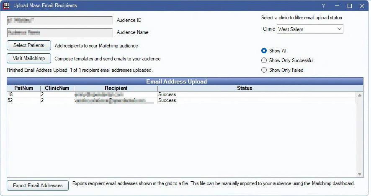Image resolution: width=371 pixels, height=196 pixels.
Task: Click the Audience ID field
Action: (x=59, y=21)
